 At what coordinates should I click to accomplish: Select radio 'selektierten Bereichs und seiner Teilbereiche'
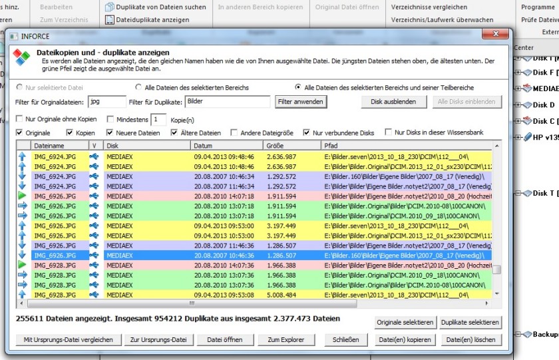(298, 87)
